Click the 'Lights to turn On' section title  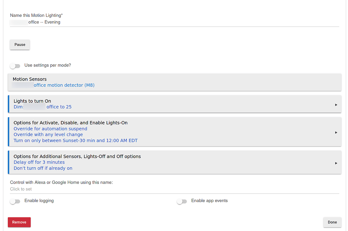coord(32,101)
